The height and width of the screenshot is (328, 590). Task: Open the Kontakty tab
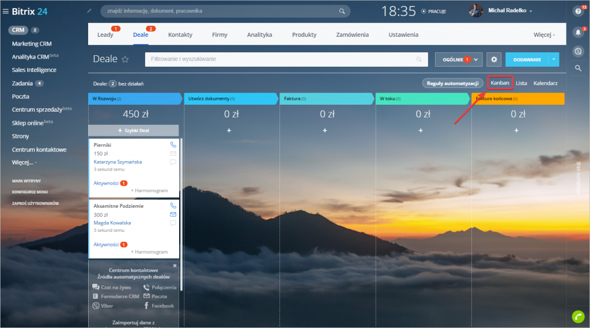[180, 35]
